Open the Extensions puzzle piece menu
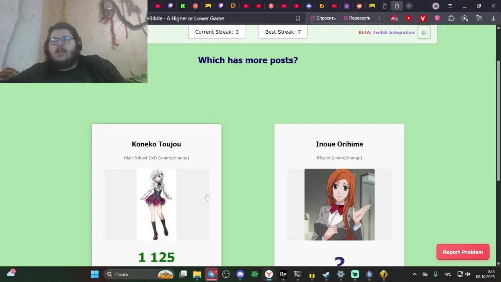 coord(451,18)
